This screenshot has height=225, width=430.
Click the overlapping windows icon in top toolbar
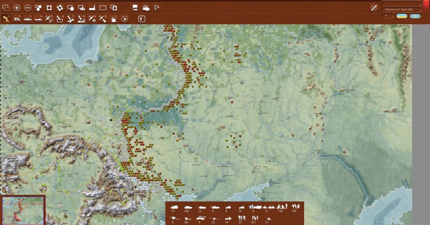click(6, 7)
